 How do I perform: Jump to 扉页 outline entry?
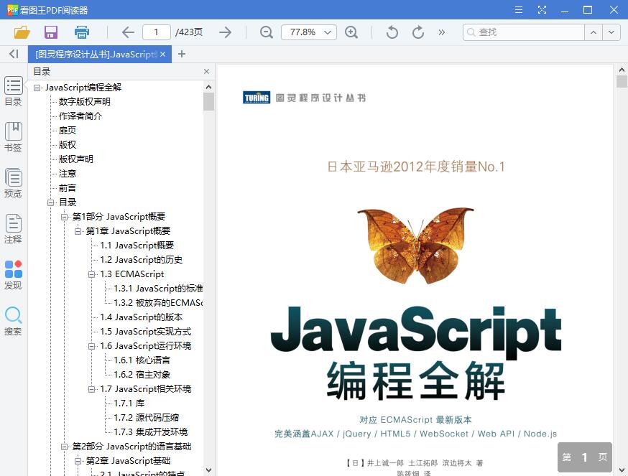[x=68, y=131]
